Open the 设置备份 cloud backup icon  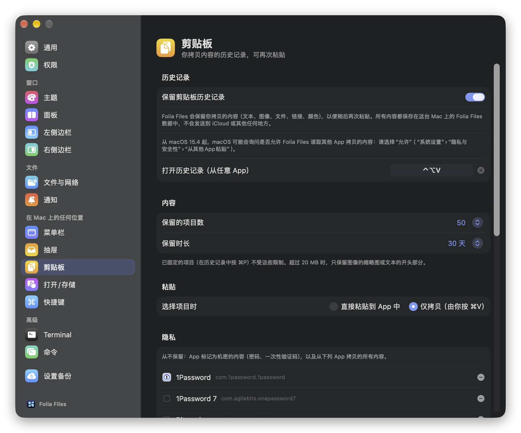[32, 376]
